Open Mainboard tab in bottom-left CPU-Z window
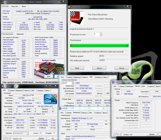The image size is (161, 140). coord(19,91)
